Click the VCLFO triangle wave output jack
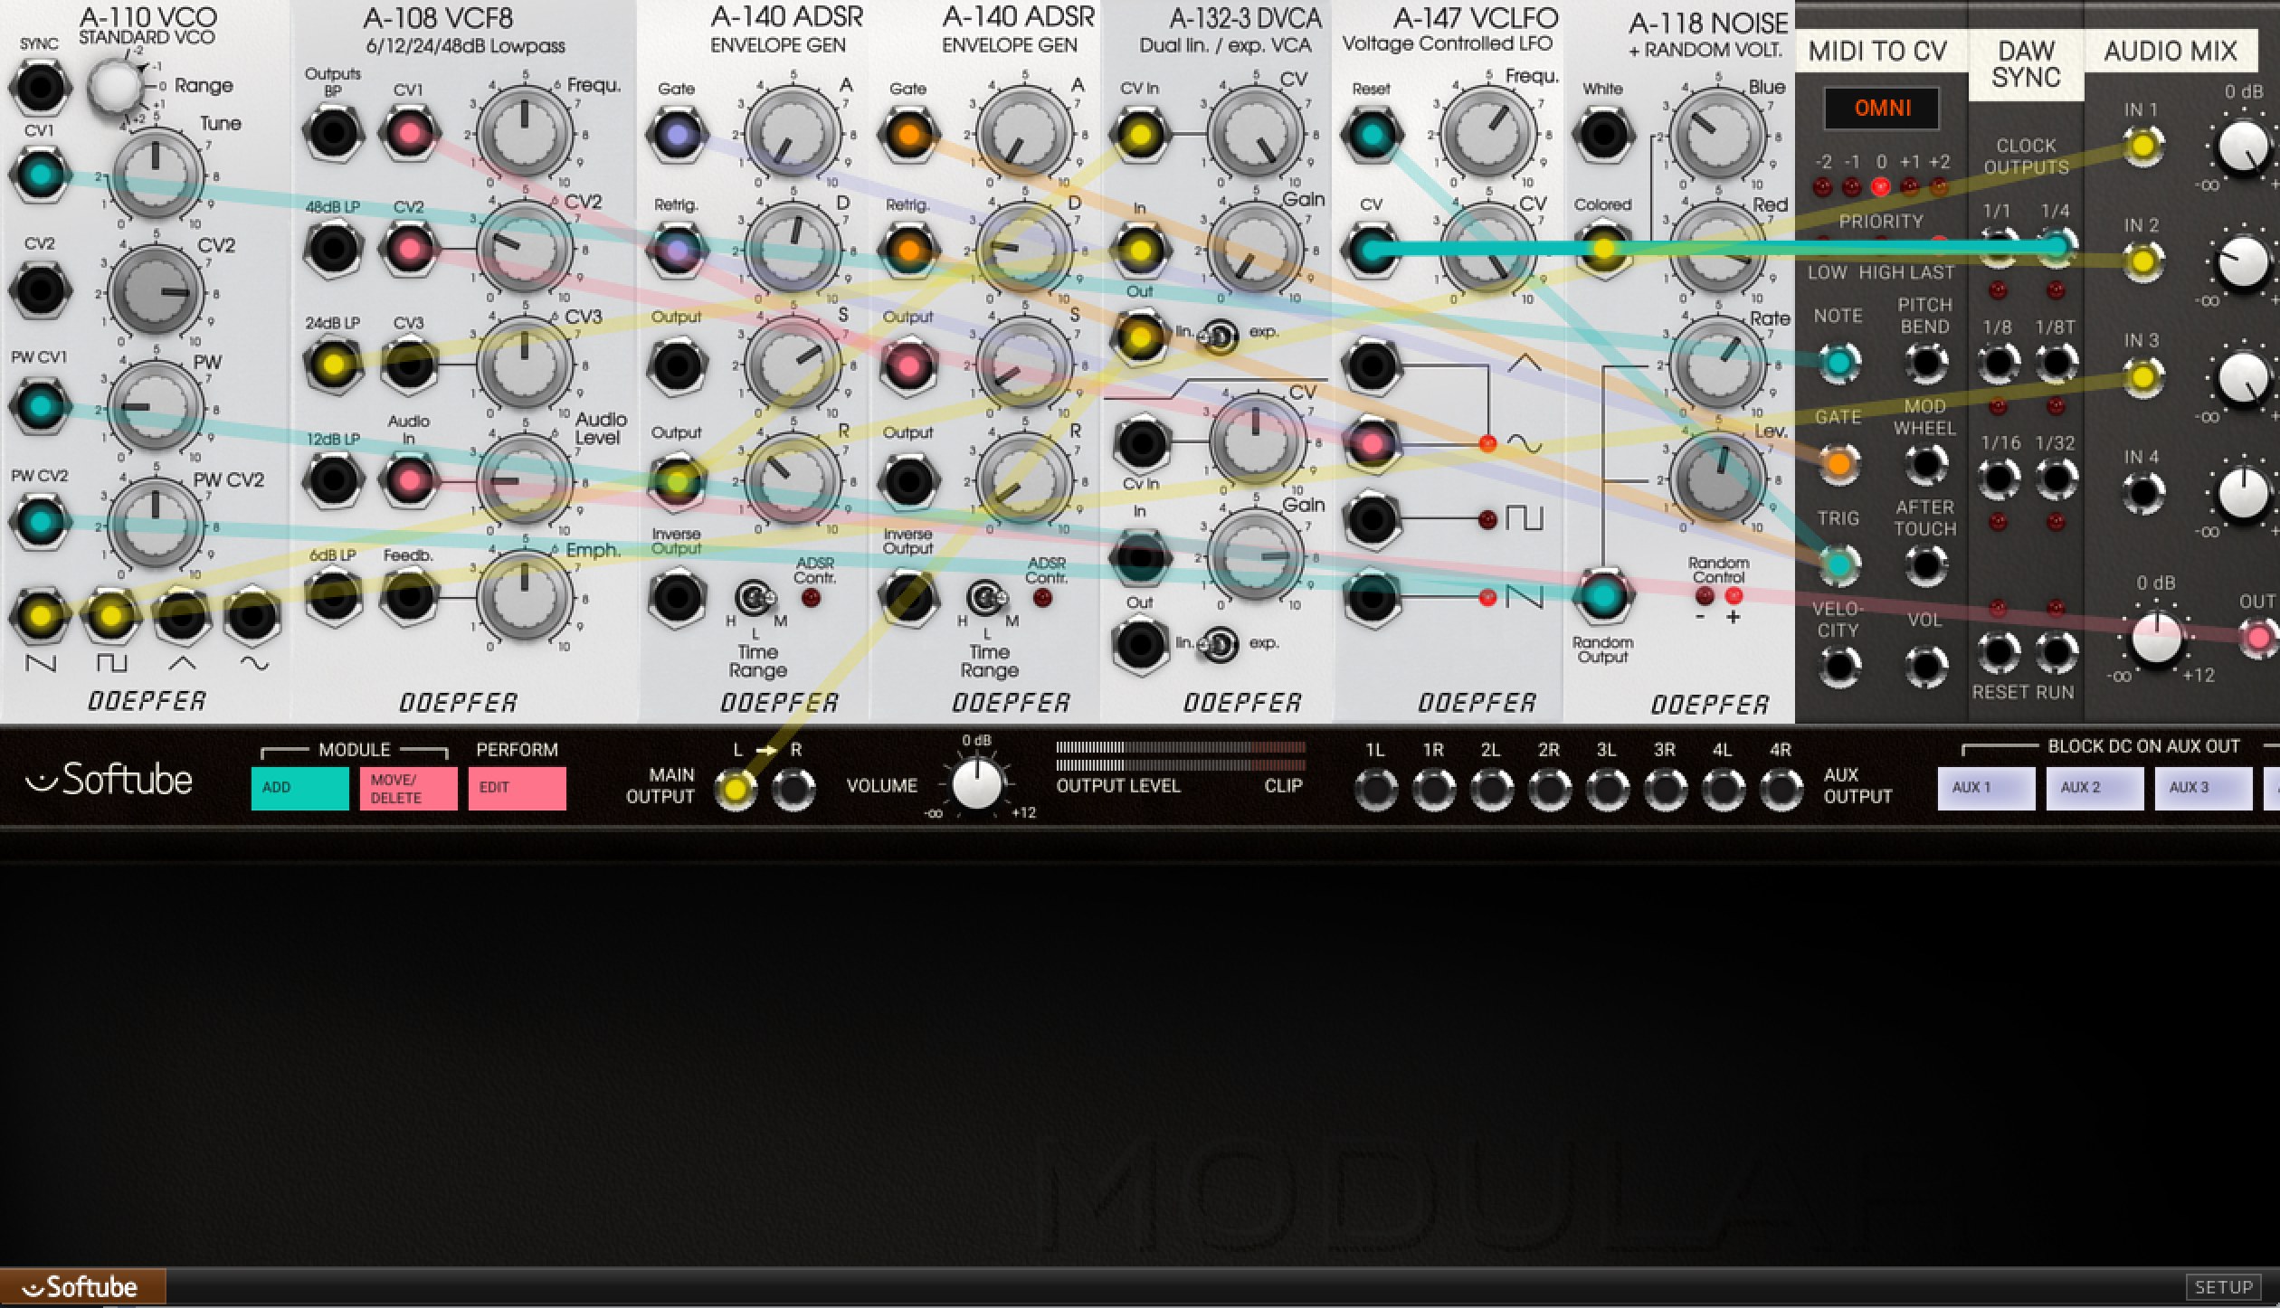2280x1308 pixels. [x=1372, y=365]
